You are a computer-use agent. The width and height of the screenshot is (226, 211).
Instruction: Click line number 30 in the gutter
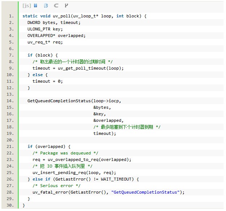pyautogui.click(x=10, y=205)
